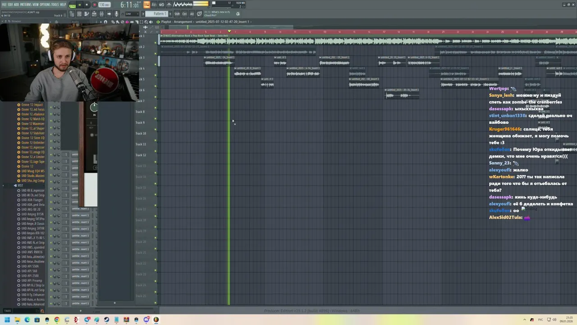Open the OPTIONS menu
The height and width of the screenshot is (325, 577).
tap(45, 5)
